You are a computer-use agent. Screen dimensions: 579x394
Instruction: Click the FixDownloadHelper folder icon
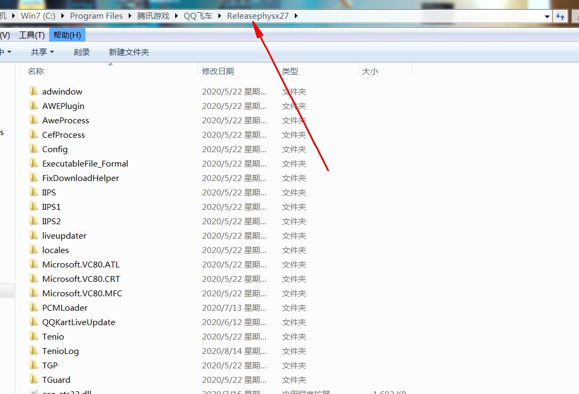click(34, 177)
